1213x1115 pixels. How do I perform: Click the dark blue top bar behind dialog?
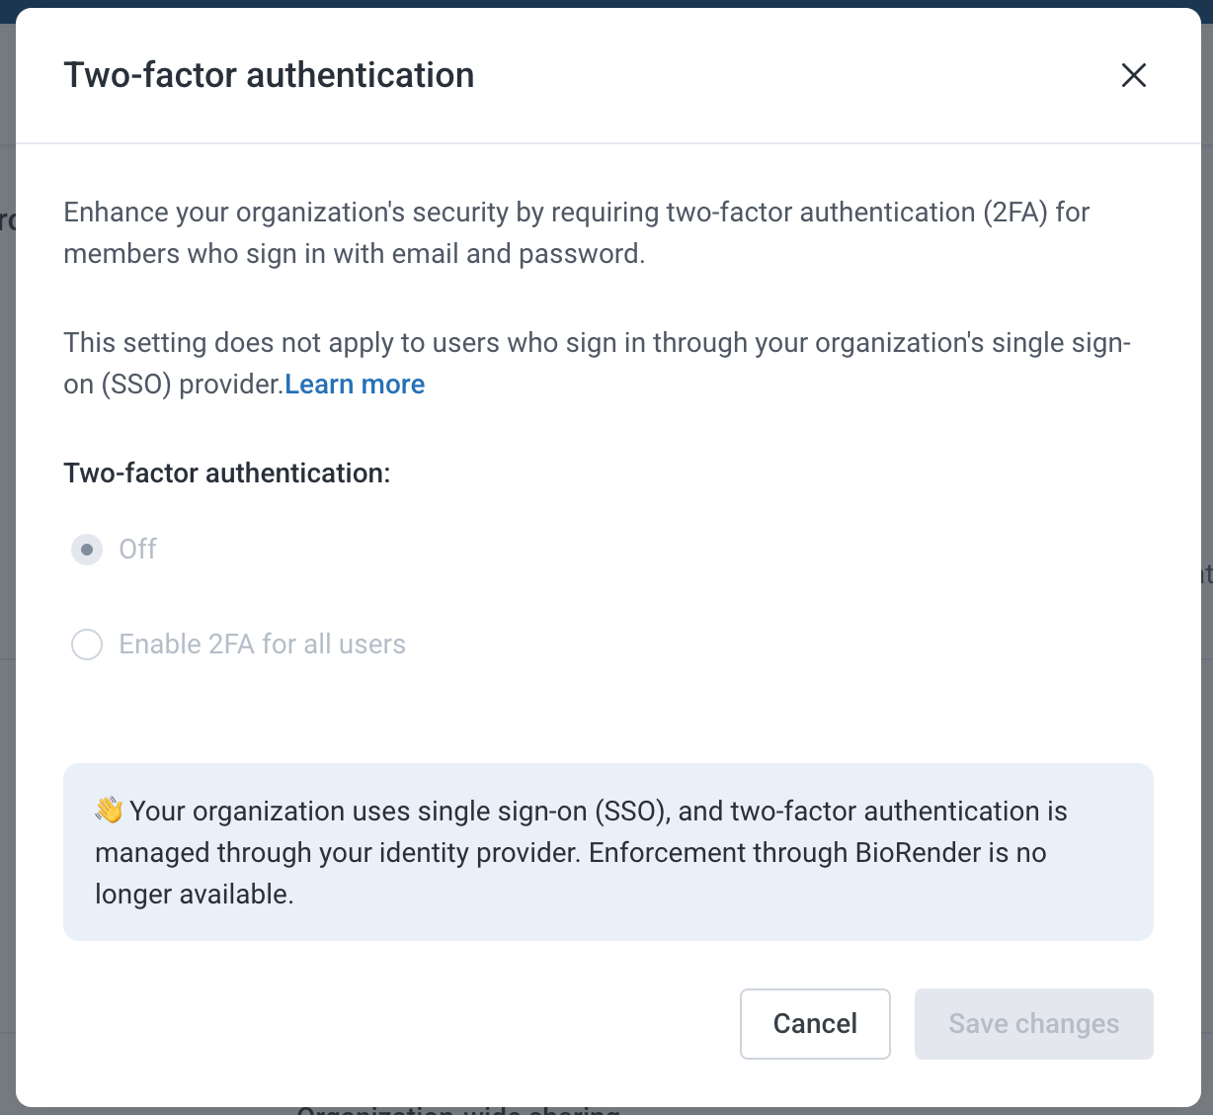(606, 4)
